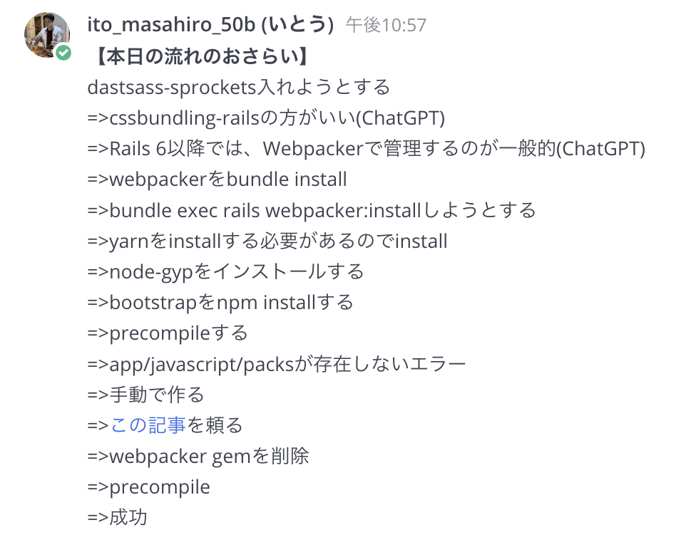The image size is (686, 547).
Task: Click the 午後10:57 message timestamp
Action: coord(386,26)
